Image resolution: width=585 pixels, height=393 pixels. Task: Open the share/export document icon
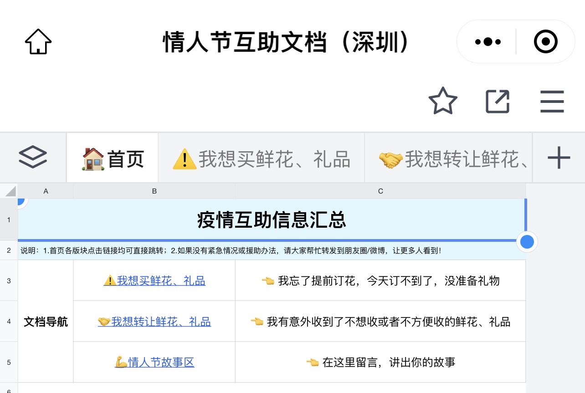point(498,101)
